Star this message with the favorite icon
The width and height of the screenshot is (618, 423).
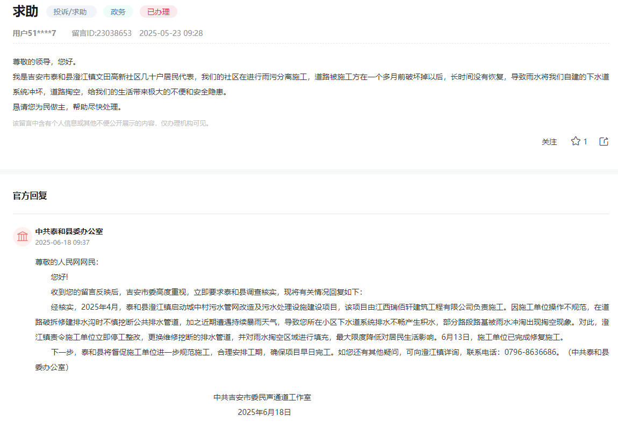tap(576, 142)
